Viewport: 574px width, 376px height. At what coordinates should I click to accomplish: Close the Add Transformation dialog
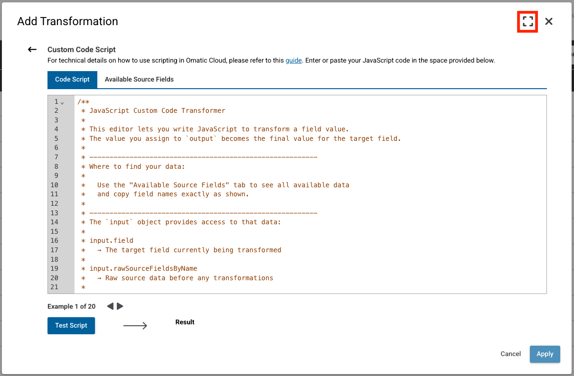549,21
